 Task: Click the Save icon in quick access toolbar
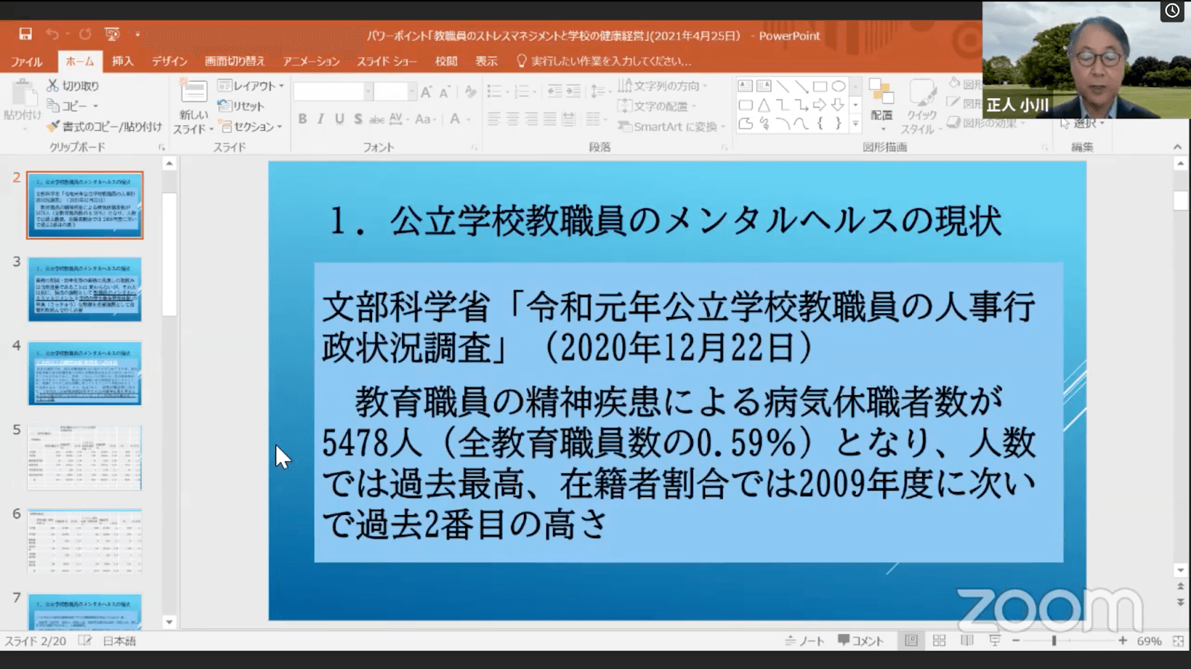[25, 34]
